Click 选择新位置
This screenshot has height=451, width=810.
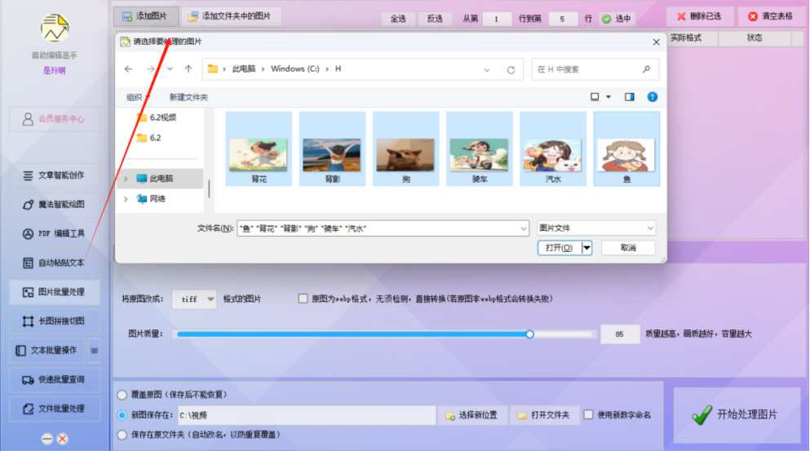[471, 415]
